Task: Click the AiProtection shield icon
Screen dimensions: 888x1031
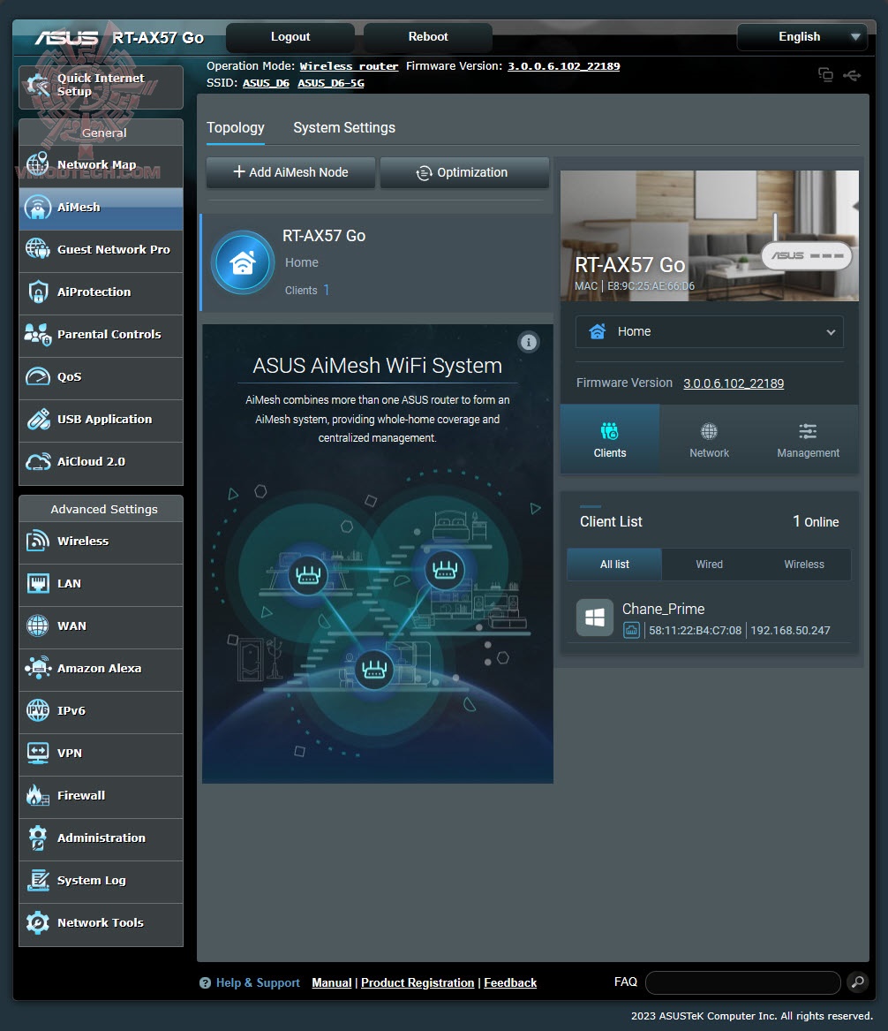Action: (x=37, y=292)
